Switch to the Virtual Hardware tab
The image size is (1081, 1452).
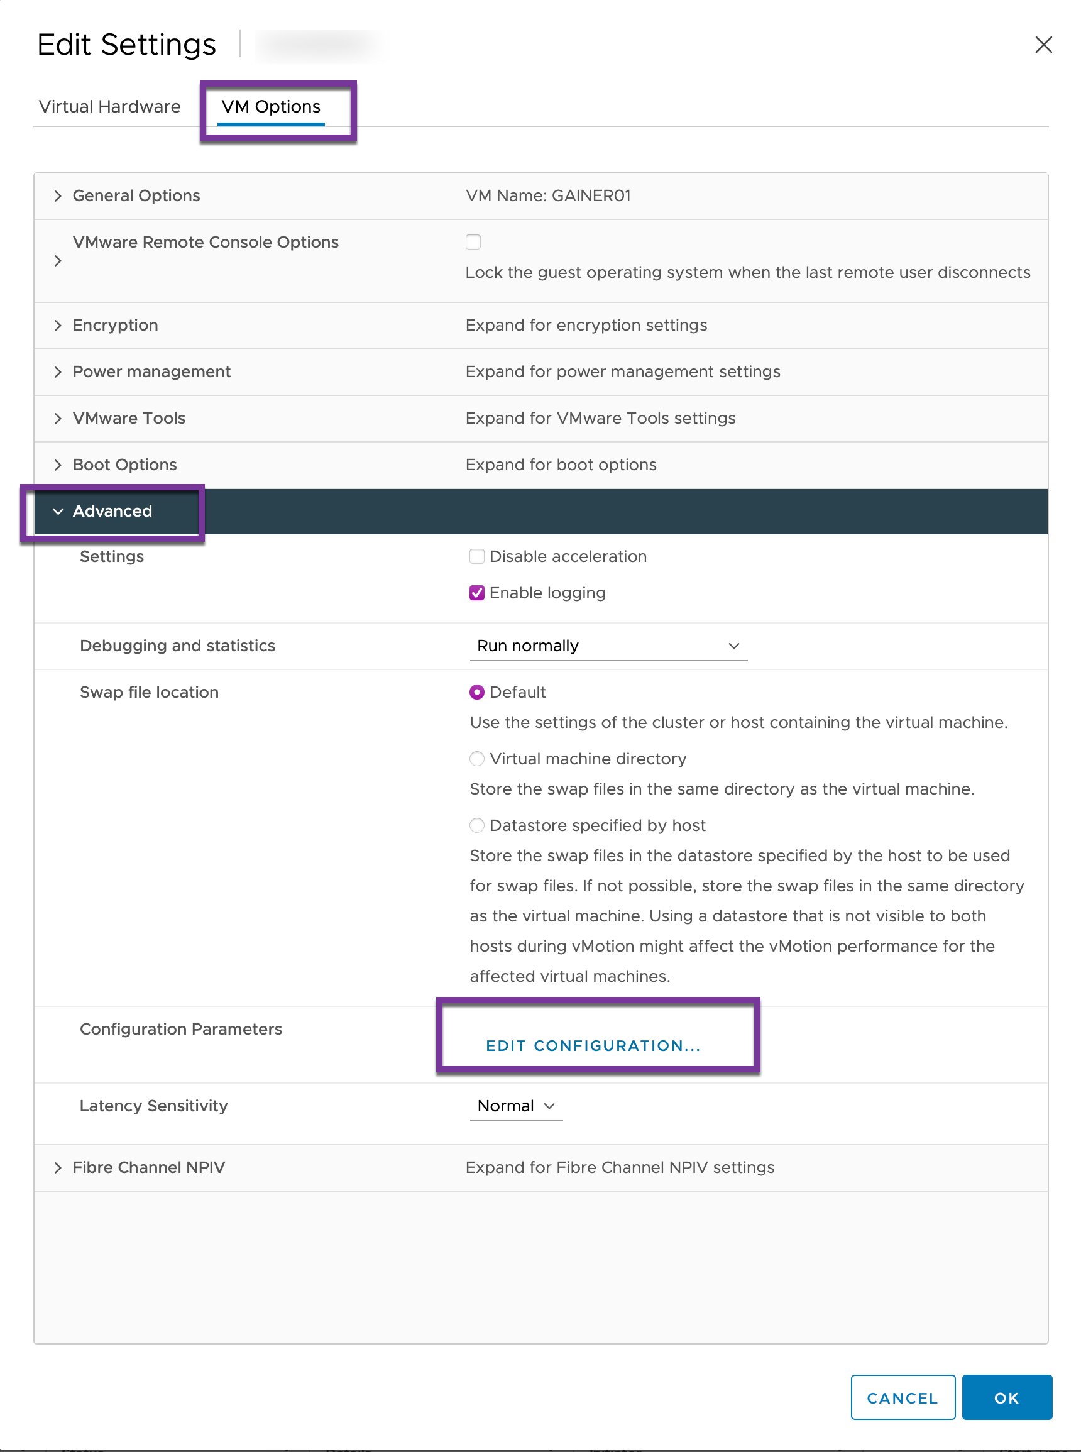coord(110,106)
